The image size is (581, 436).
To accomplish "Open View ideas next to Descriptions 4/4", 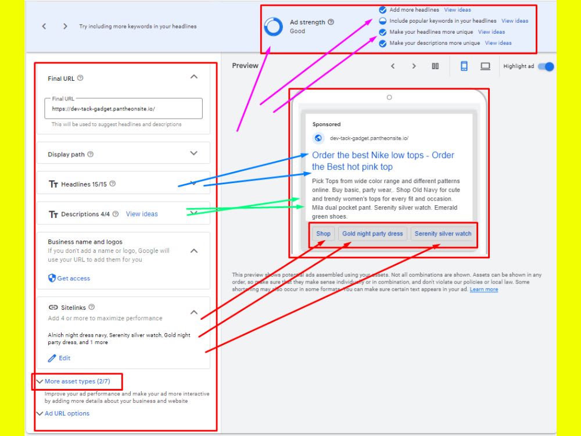I will 142,214.
